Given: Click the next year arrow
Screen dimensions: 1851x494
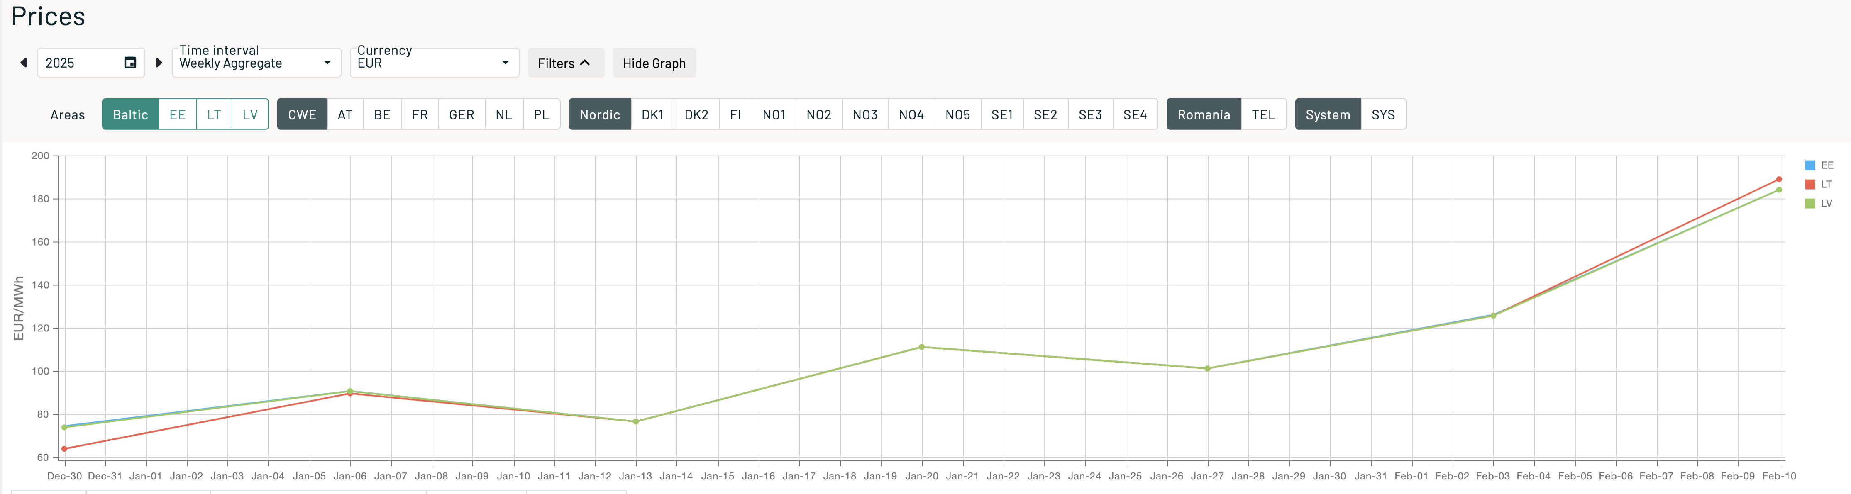Looking at the screenshot, I should pos(159,63).
